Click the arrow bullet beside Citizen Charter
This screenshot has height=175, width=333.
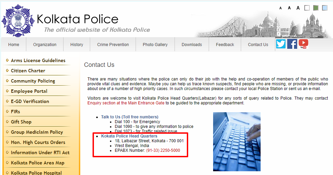click(x=8, y=70)
